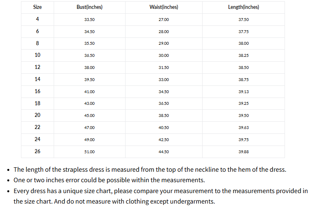Click the Length(inches) column header
Image resolution: width=314 pixels, height=208 pixels.
coord(243,7)
